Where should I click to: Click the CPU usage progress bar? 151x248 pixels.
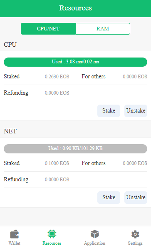(75, 62)
